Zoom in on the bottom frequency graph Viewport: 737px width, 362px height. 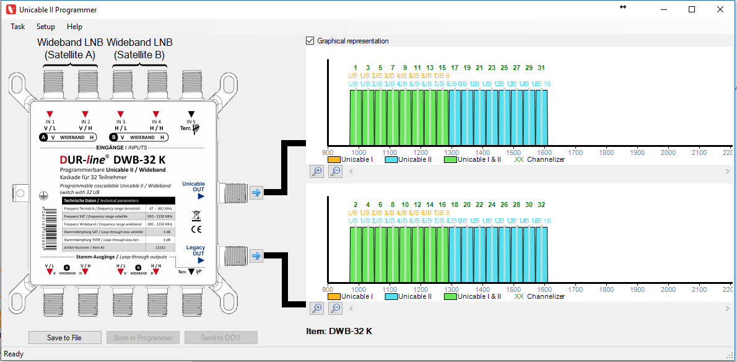(316, 308)
